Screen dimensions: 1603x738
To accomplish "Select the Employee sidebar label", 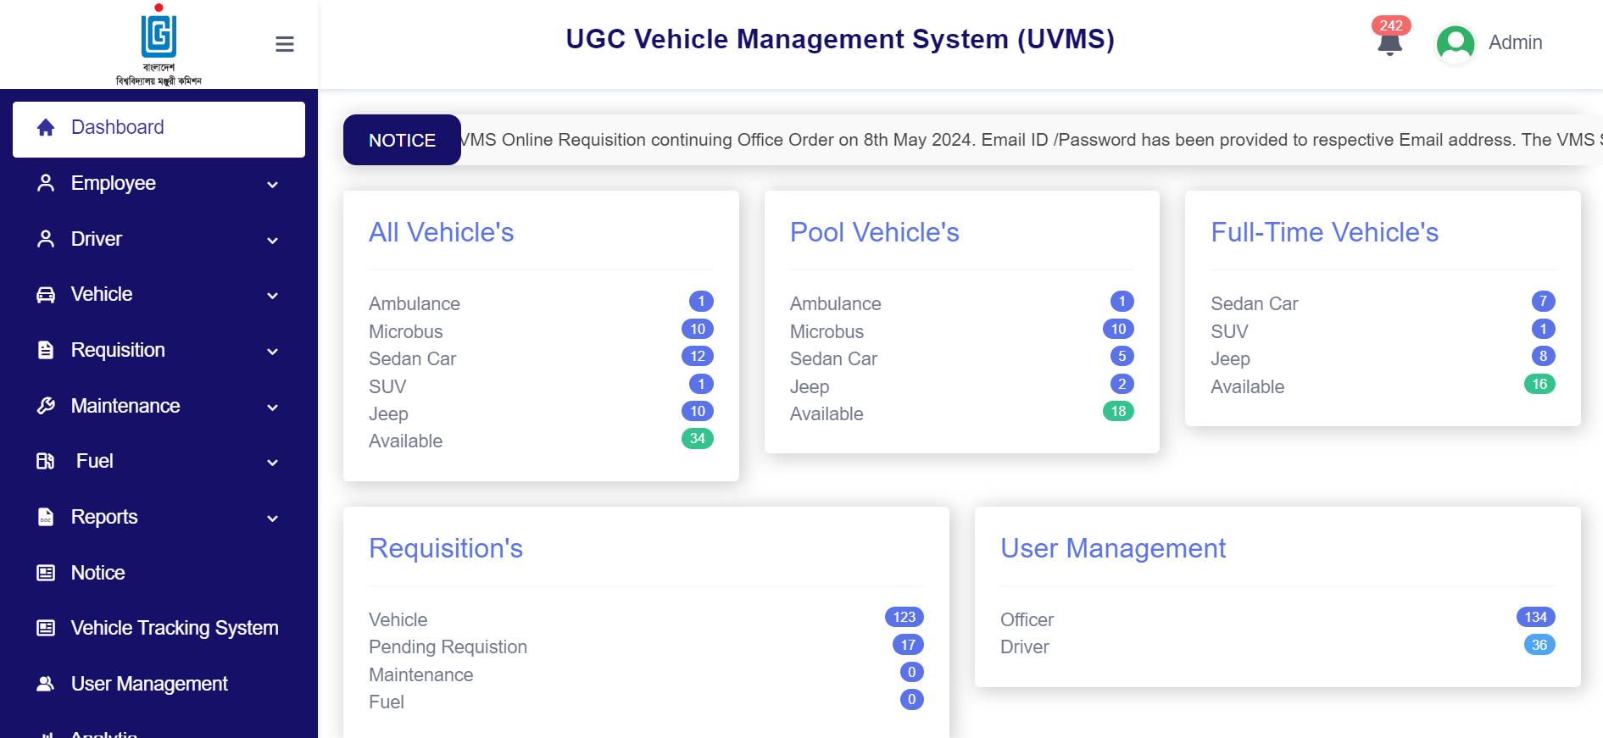I will tap(114, 183).
